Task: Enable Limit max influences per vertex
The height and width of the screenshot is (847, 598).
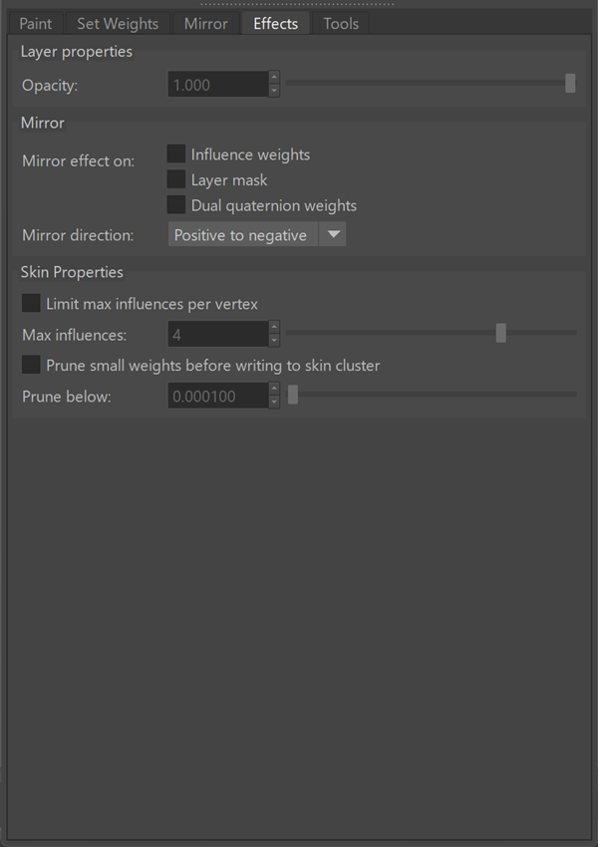Action: (x=31, y=303)
